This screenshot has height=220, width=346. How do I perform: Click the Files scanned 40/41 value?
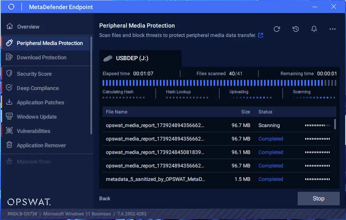(235, 74)
